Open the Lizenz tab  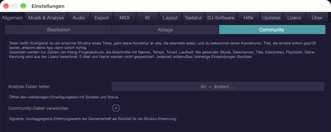[294, 18]
